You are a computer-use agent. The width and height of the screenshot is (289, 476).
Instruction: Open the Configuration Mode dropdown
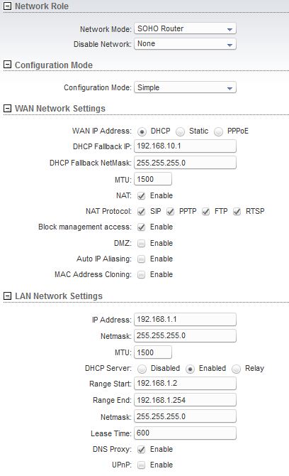pos(185,87)
